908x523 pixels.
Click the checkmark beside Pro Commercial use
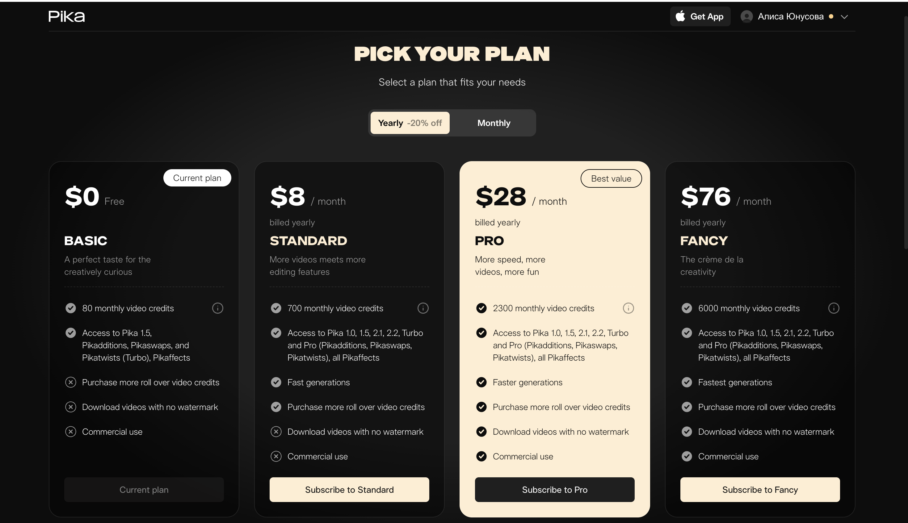(481, 456)
